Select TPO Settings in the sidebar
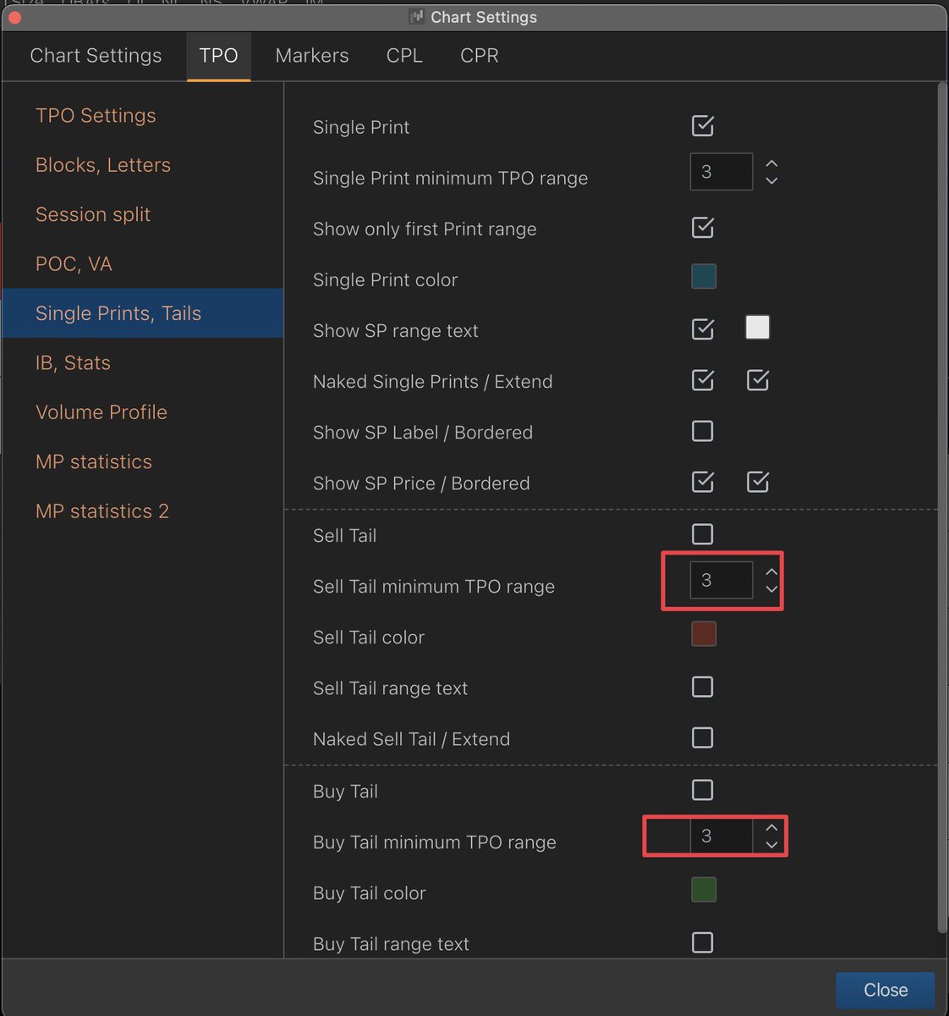Screen dimensions: 949x1016 pyautogui.click(x=142, y=116)
